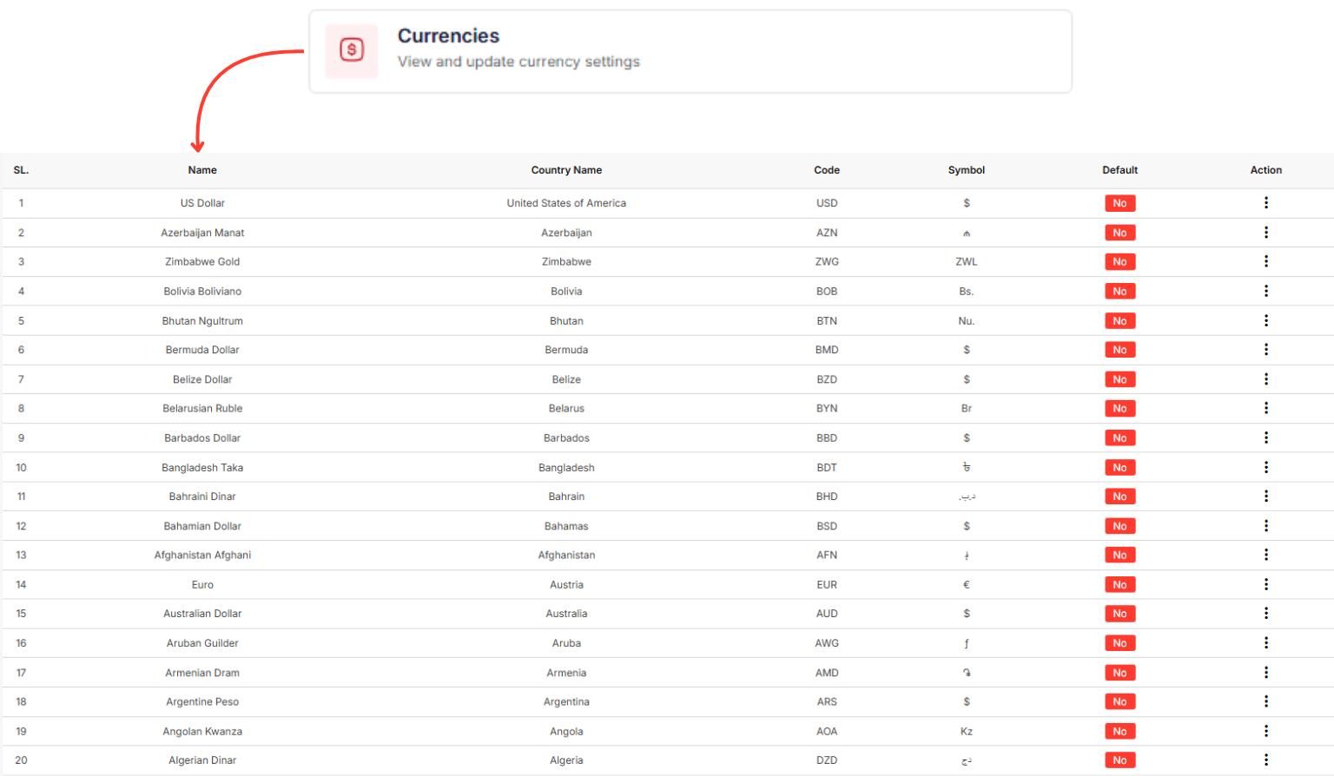1334x776 pixels.
Task: Open three-dot menu for Bangladesh Taka
Action: pyautogui.click(x=1265, y=467)
